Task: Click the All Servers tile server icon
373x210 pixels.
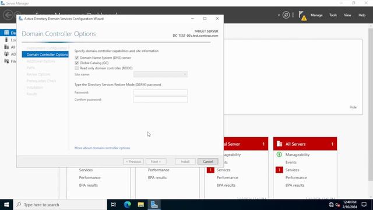Action: 279,144
